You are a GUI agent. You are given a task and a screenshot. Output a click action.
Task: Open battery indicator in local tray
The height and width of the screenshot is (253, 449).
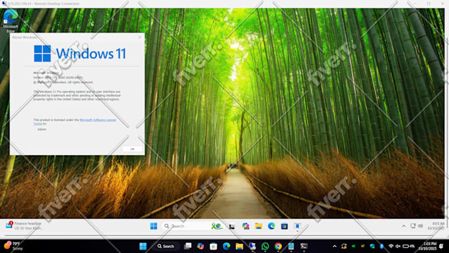click(409, 246)
